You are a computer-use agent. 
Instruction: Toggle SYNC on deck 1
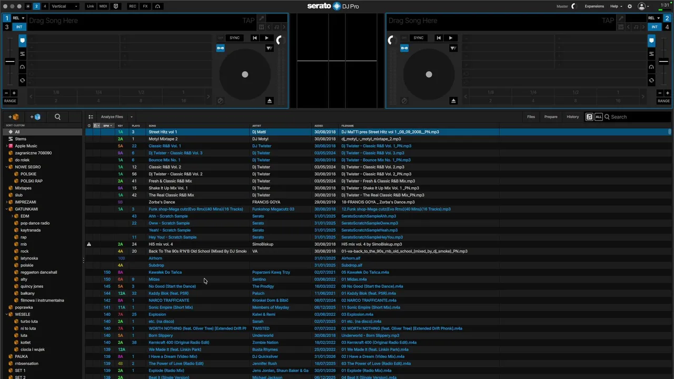[x=234, y=38]
